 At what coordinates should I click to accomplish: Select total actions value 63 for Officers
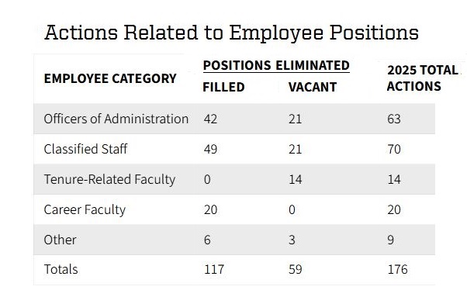[394, 119]
